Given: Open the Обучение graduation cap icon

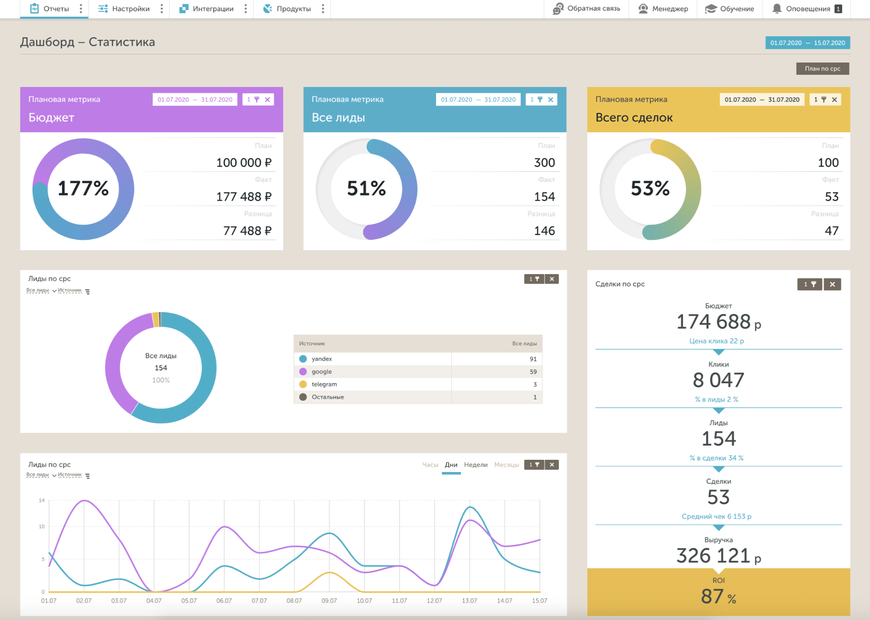Looking at the screenshot, I should pyautogui.click(x=711, y=8).
